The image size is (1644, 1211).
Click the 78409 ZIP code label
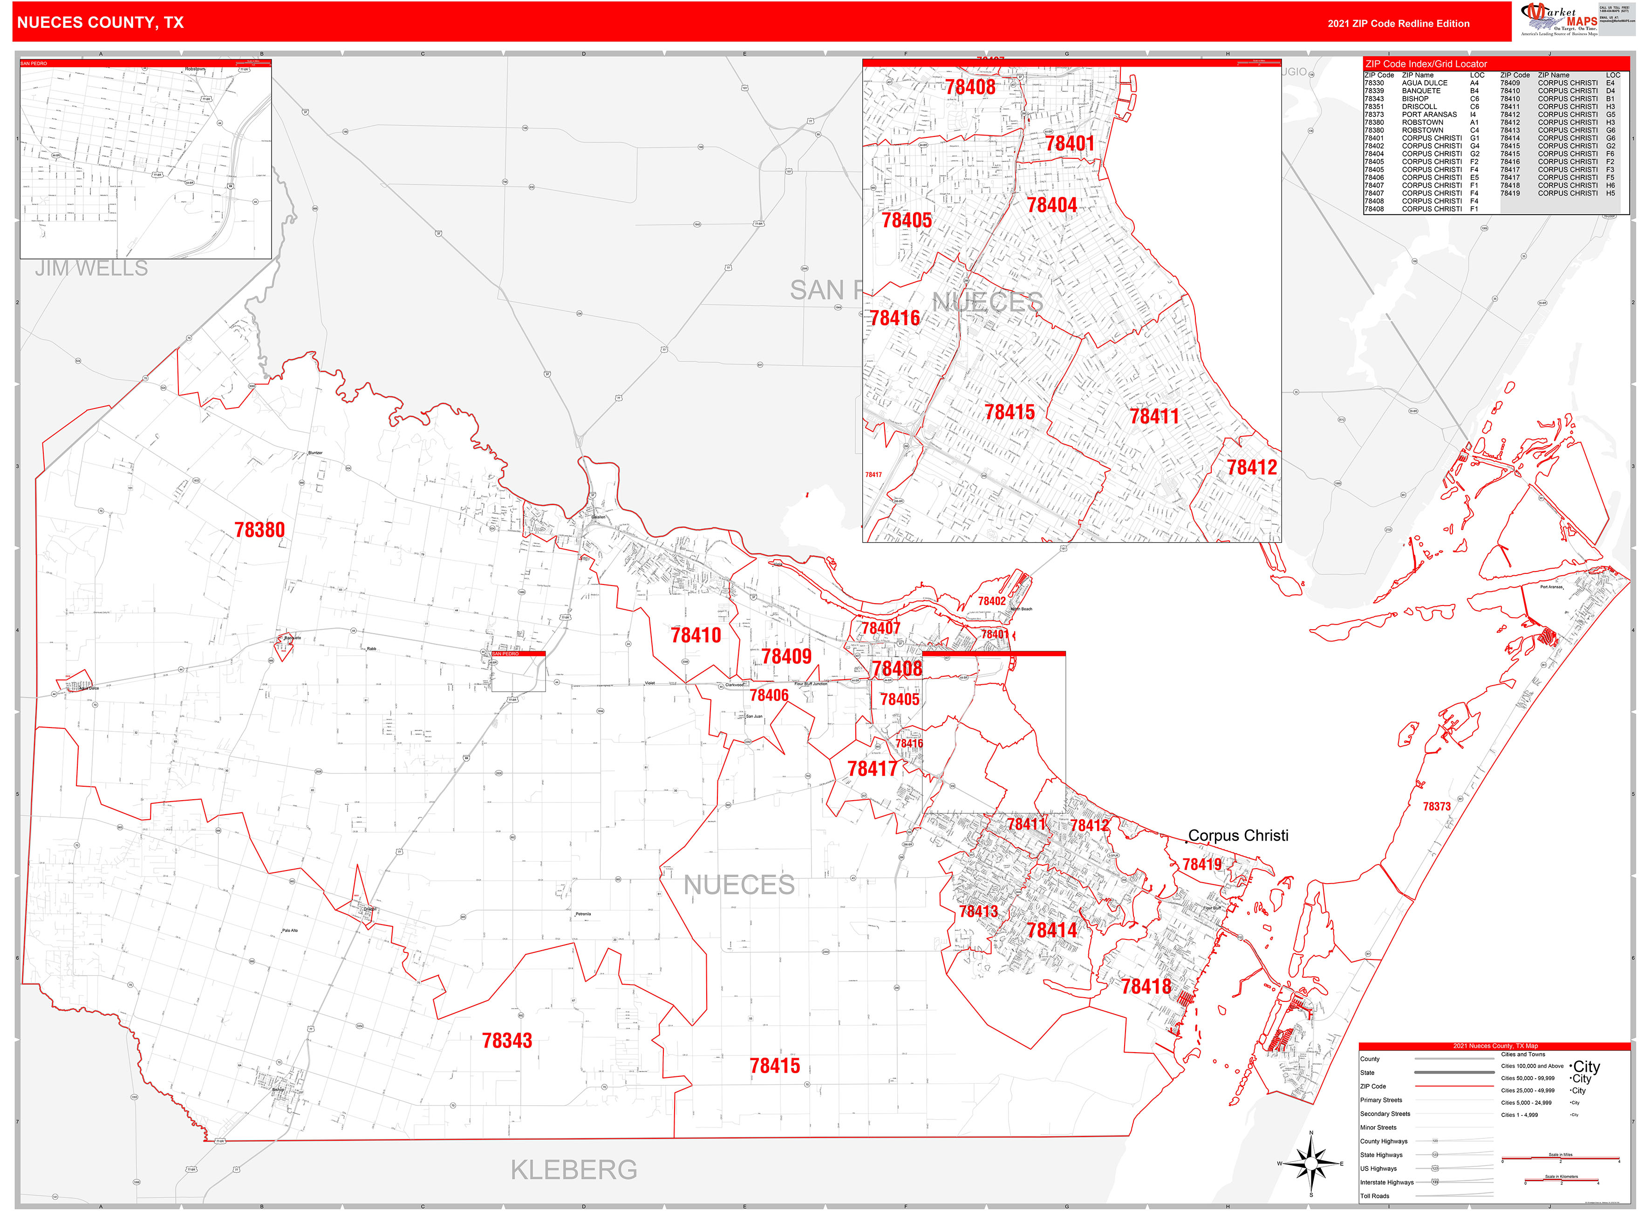click(x=787, y=656)
